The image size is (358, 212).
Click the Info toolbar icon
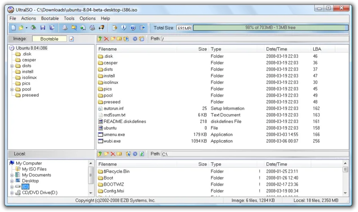point(124,28)
